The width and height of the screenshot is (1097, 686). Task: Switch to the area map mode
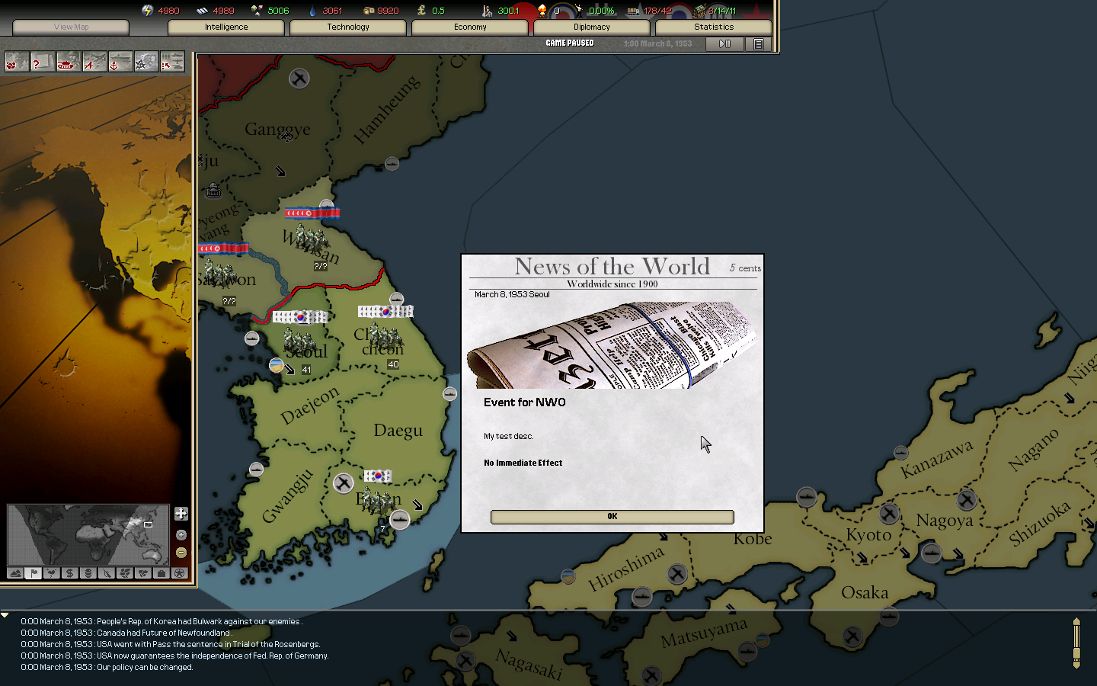pos(143,573)
